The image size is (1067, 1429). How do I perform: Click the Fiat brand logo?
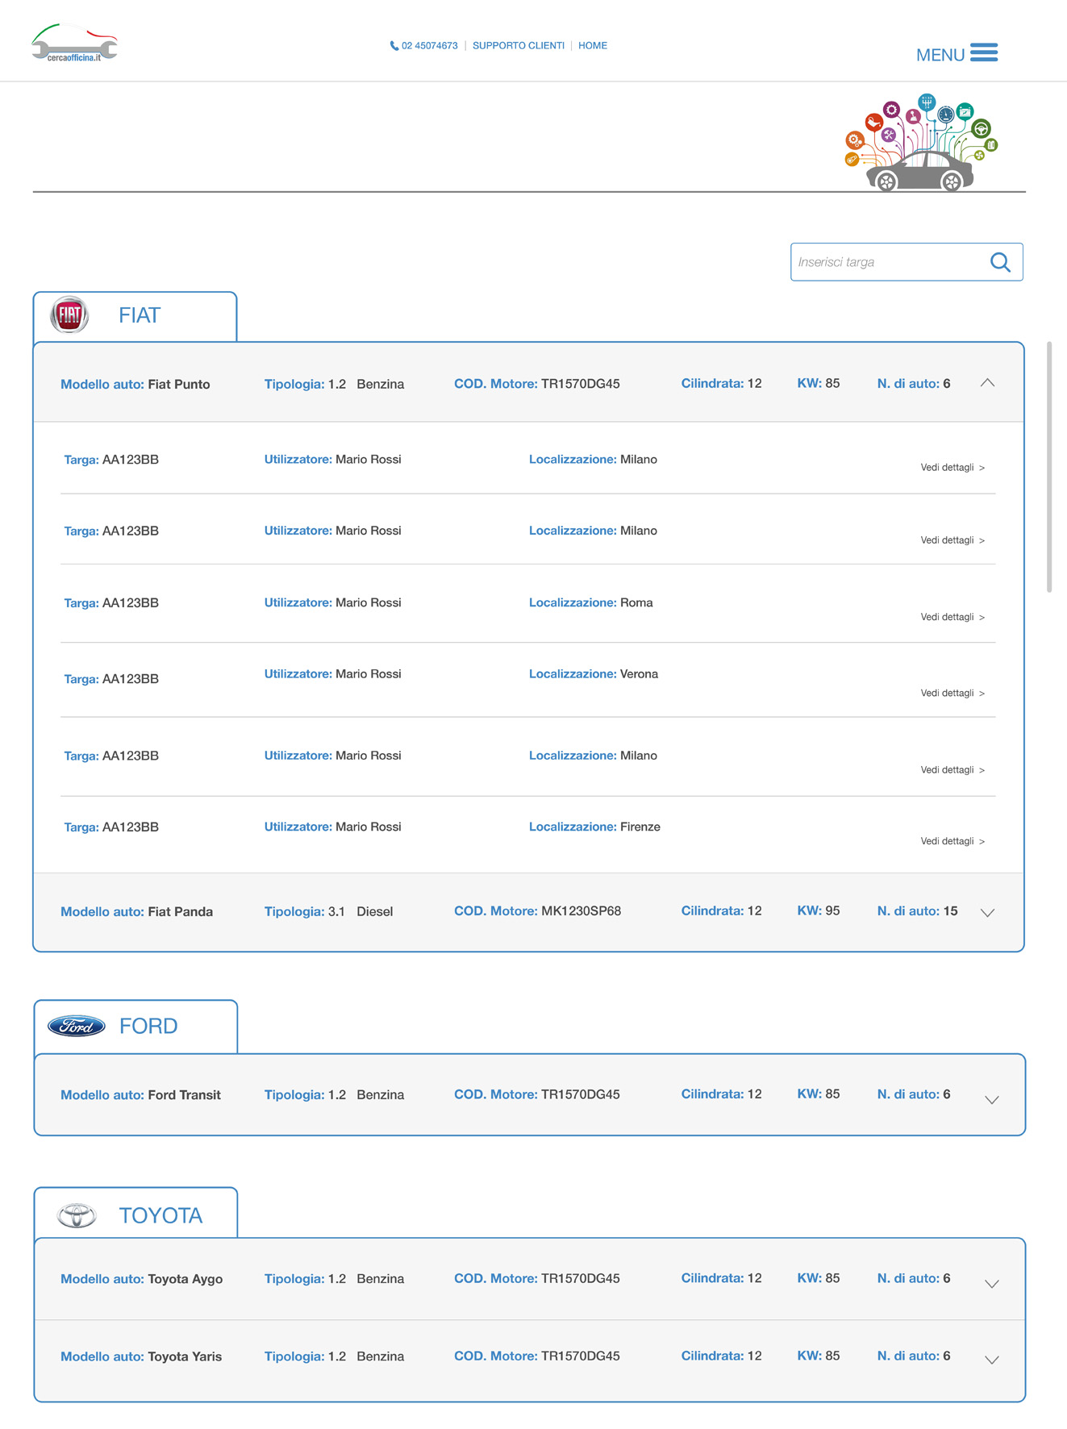[69, 315]
